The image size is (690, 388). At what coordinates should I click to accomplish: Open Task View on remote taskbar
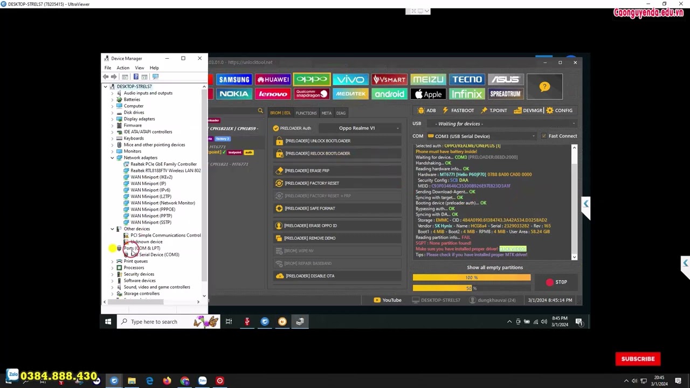click(229, 322)
